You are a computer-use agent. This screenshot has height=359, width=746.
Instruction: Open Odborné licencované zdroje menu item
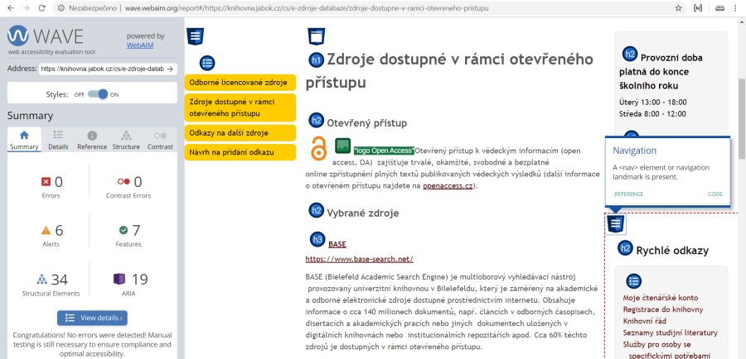[x=240, y=83]
